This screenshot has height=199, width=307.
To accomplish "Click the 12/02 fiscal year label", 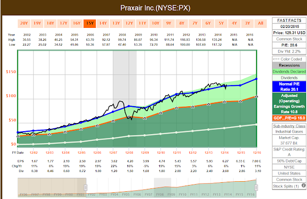I will point(34,153).
